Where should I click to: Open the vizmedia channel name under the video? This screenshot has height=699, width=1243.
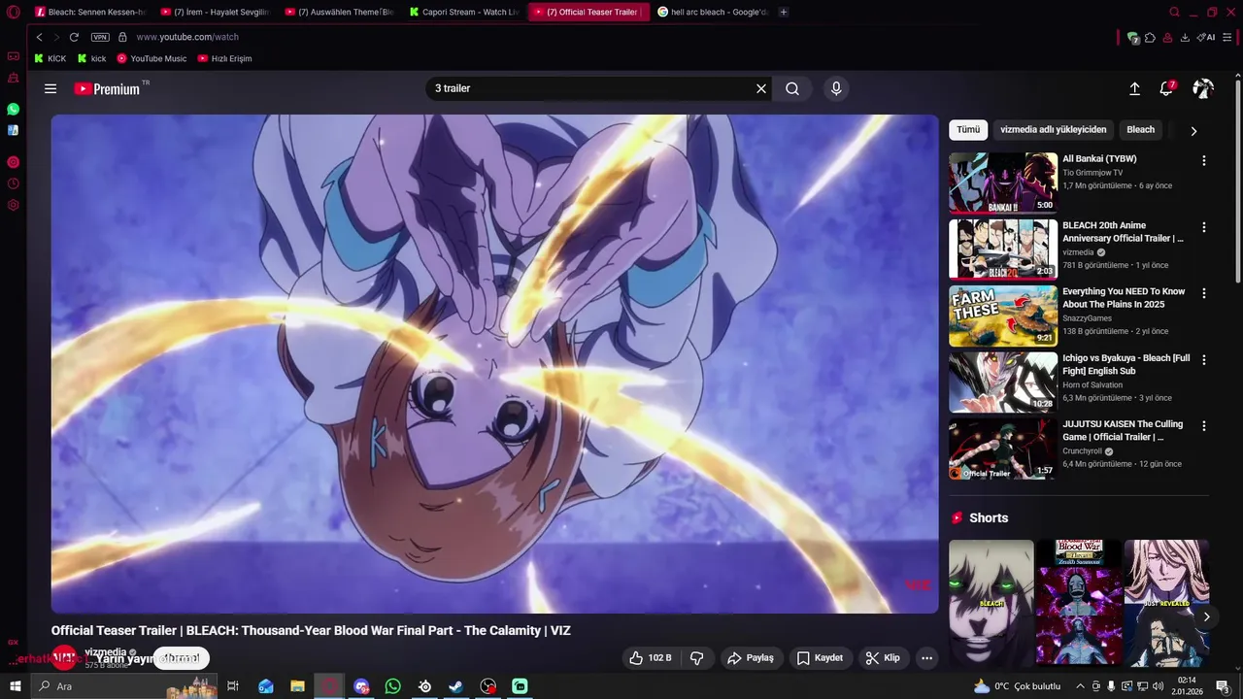[106, 652]
